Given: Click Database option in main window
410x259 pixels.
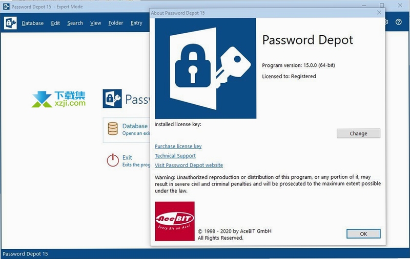Looking at the screenshot, I should pyautogui.click(x=127, y=129).
